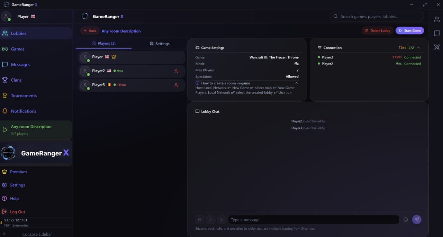443x237 pixels.
Task: Switch to the Players (3) tab
Action: point(104,43)
